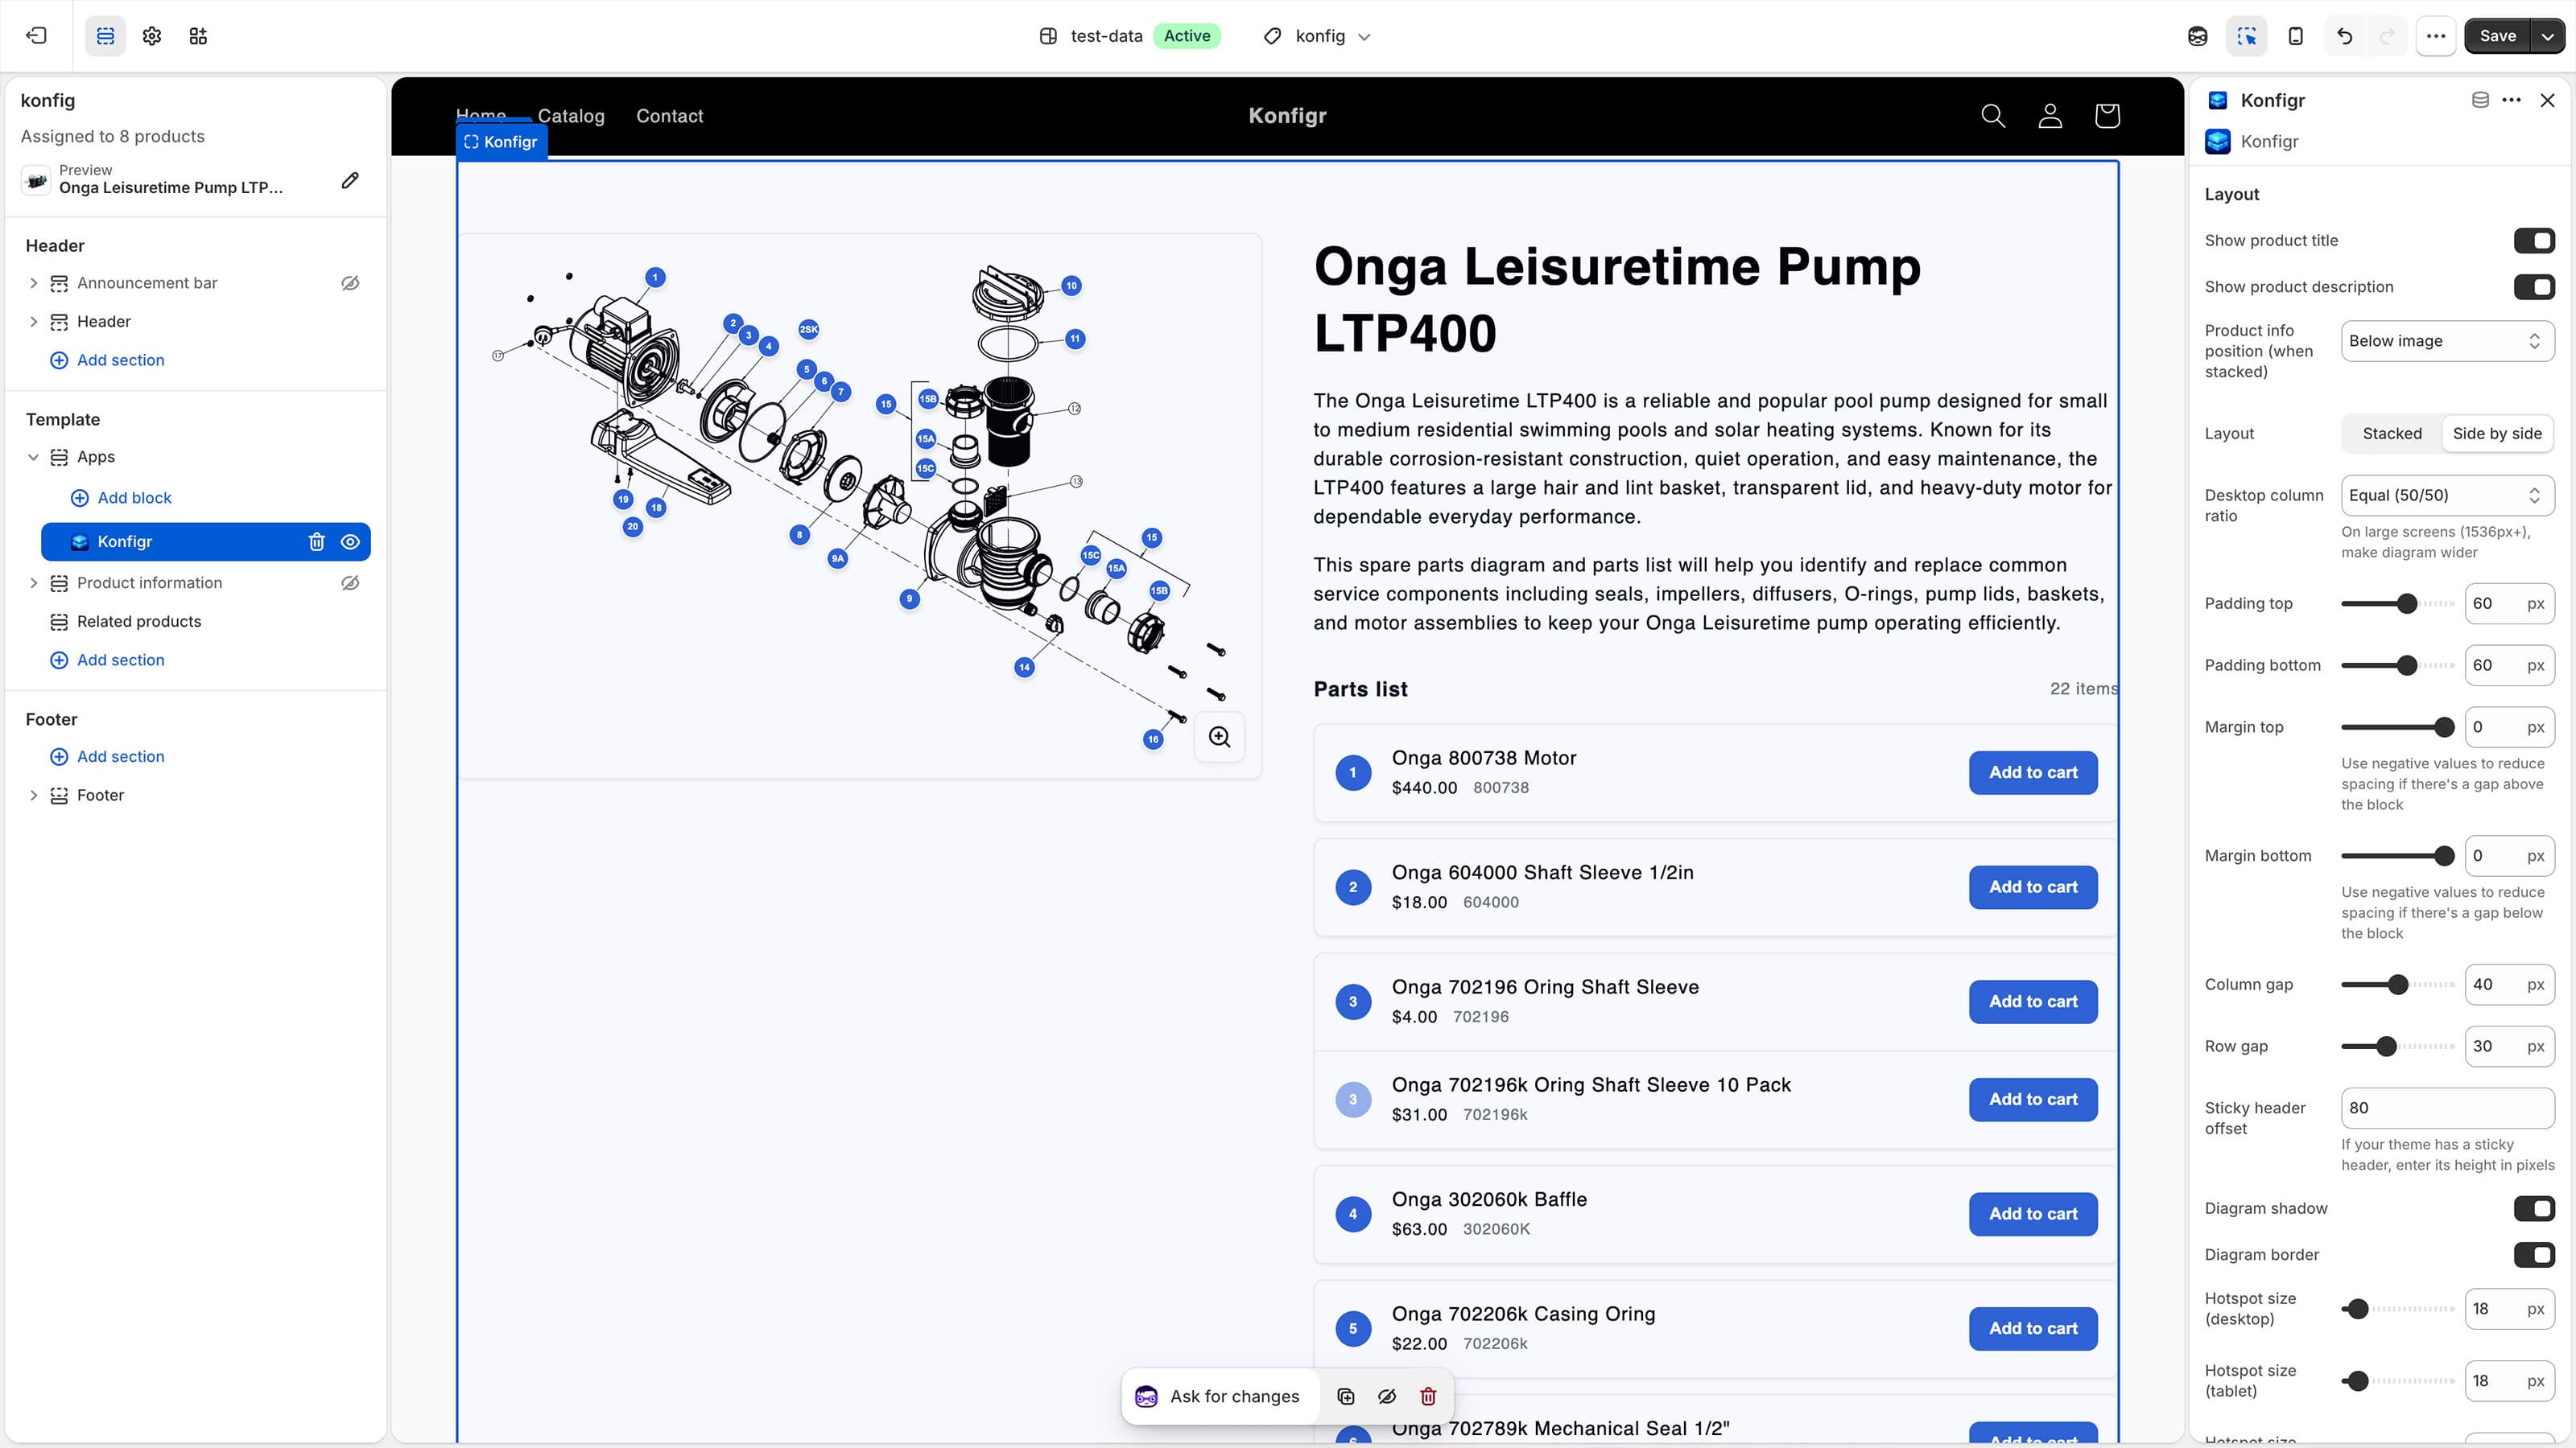
Task: Click the Save button
Action: pyautogui.click(x=2497, y=36)
